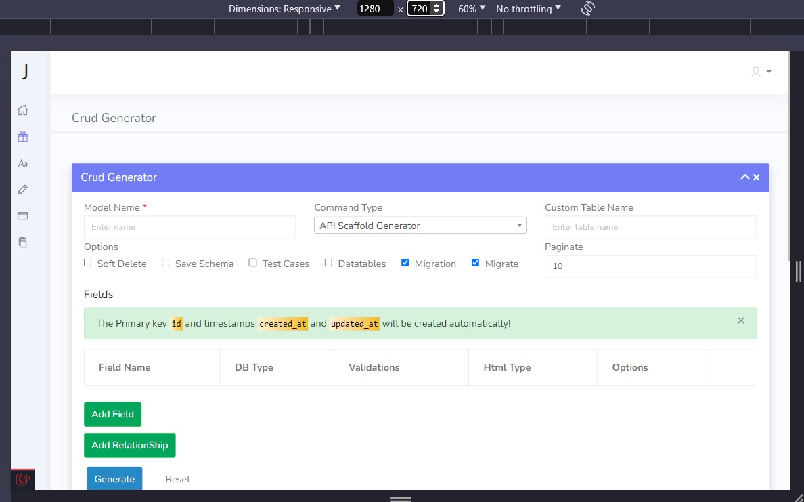
Task: Click the Add Field button
Action: [112, 414]
